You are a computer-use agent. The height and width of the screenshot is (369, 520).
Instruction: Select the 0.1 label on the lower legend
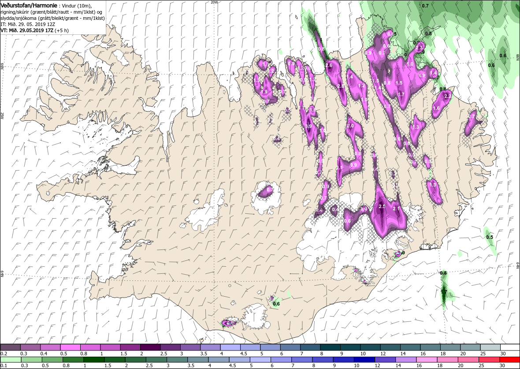4,365
